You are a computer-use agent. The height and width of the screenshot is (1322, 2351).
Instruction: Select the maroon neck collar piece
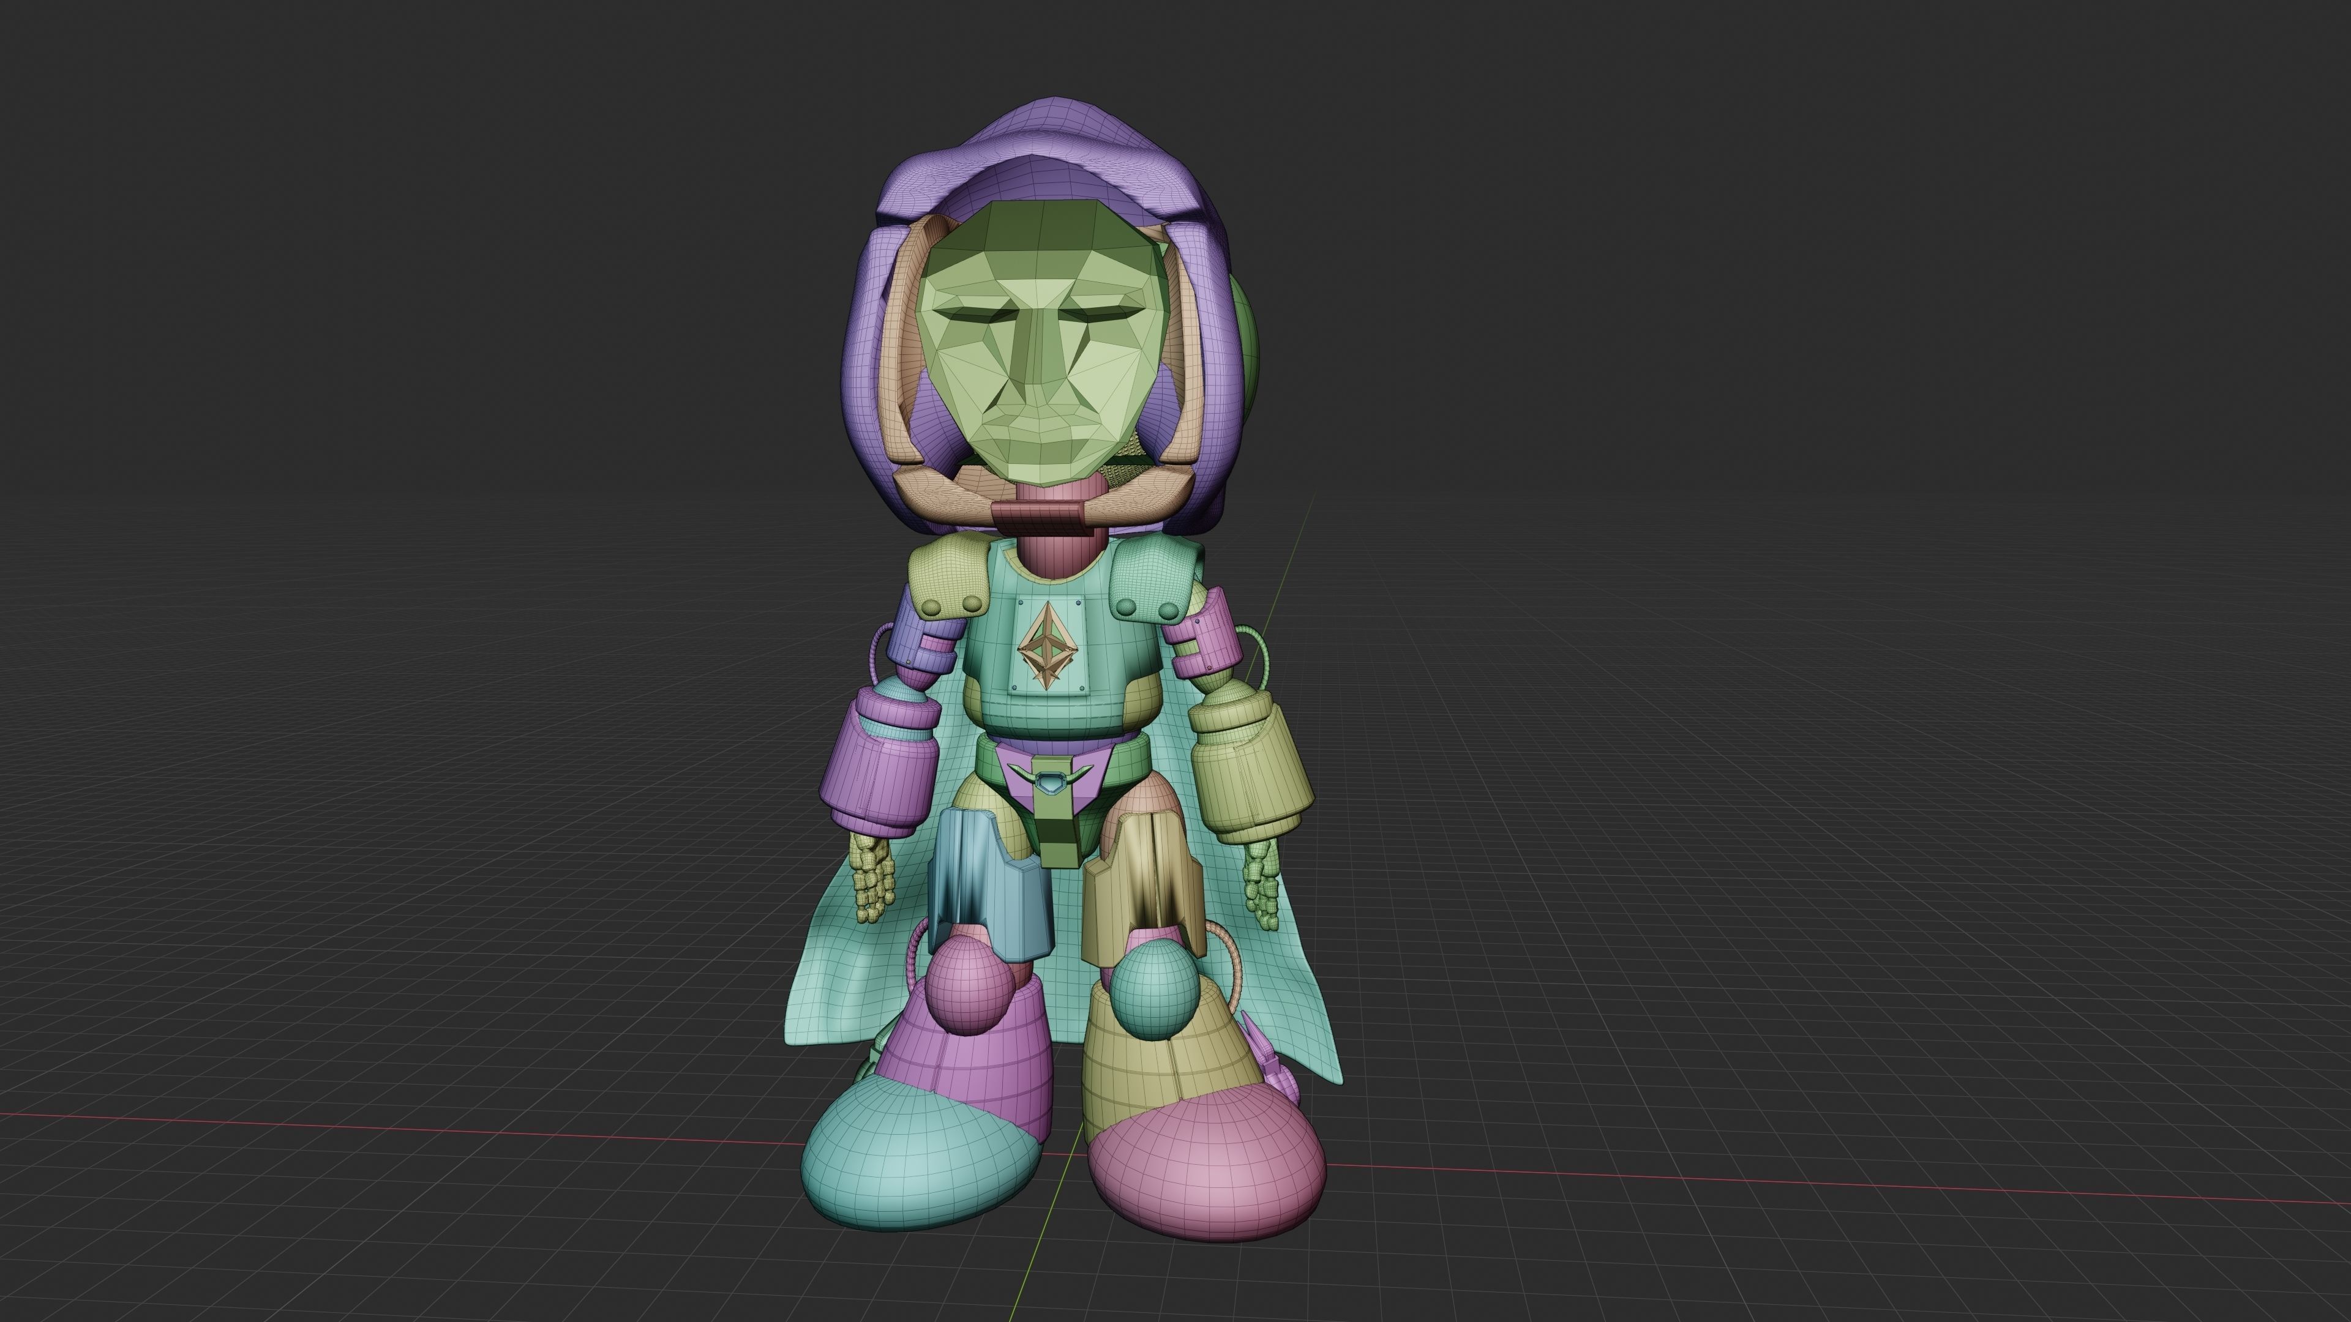click(x=1041, y=517)
